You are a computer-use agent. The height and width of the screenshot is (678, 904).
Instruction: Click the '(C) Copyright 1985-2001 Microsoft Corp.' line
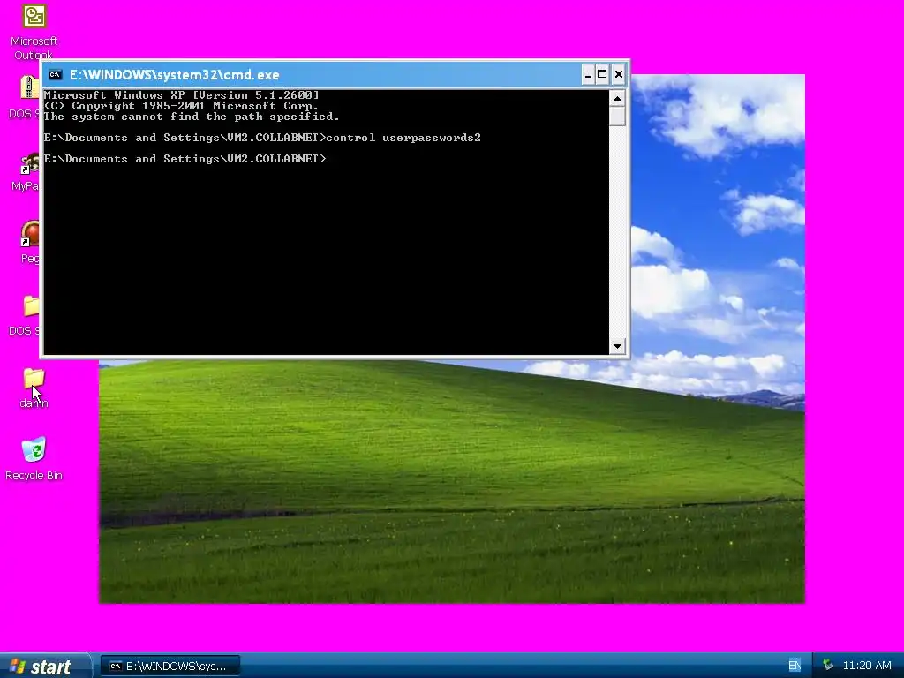pos(181,106)
